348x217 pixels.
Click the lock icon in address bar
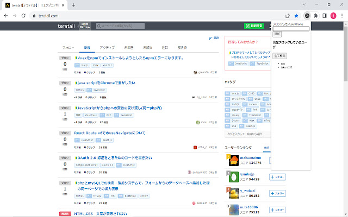click(x=34, y=16)
